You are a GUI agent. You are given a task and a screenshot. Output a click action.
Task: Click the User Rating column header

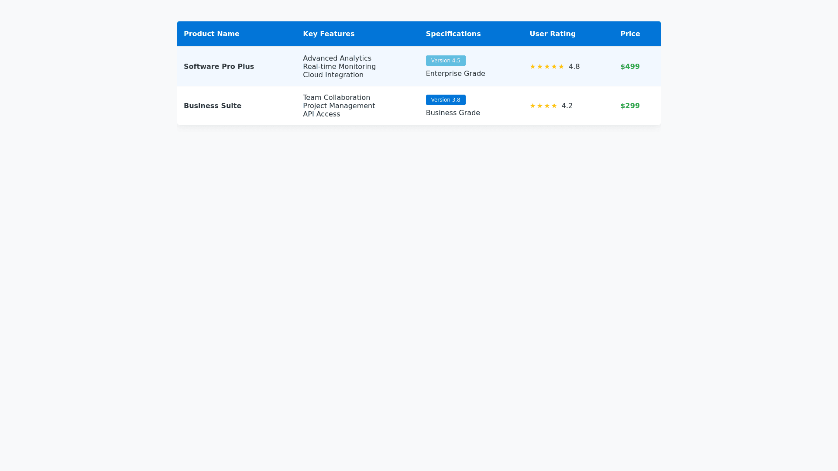(552, 34)
